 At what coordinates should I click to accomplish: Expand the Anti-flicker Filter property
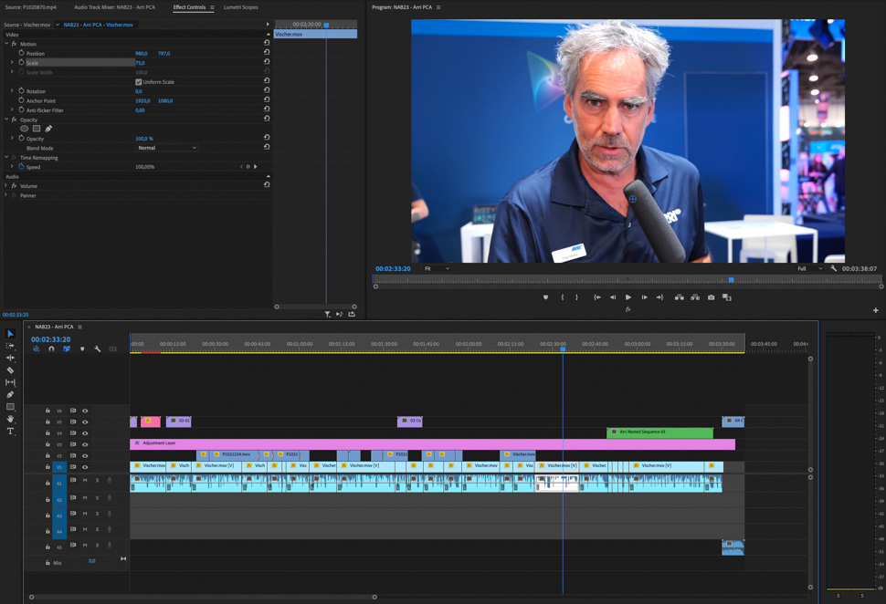click(x=12, y=109)
